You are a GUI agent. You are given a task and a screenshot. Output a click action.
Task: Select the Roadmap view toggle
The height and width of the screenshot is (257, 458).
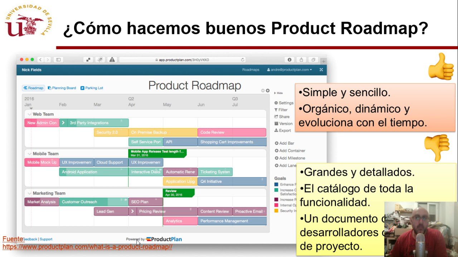pos(33,88)
